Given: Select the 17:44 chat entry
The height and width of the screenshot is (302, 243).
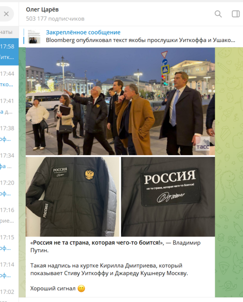Looking at the screenshot, I should (9, 79).
